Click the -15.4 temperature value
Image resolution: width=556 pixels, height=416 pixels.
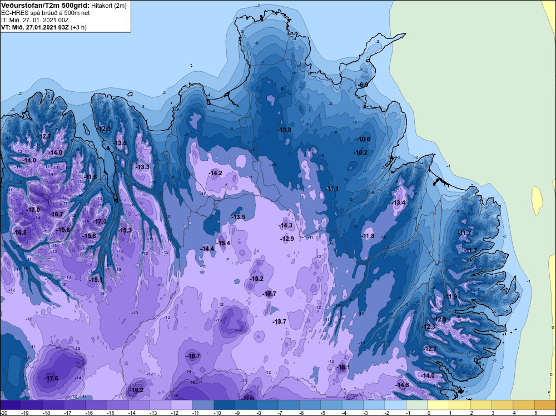click(224, 243)
